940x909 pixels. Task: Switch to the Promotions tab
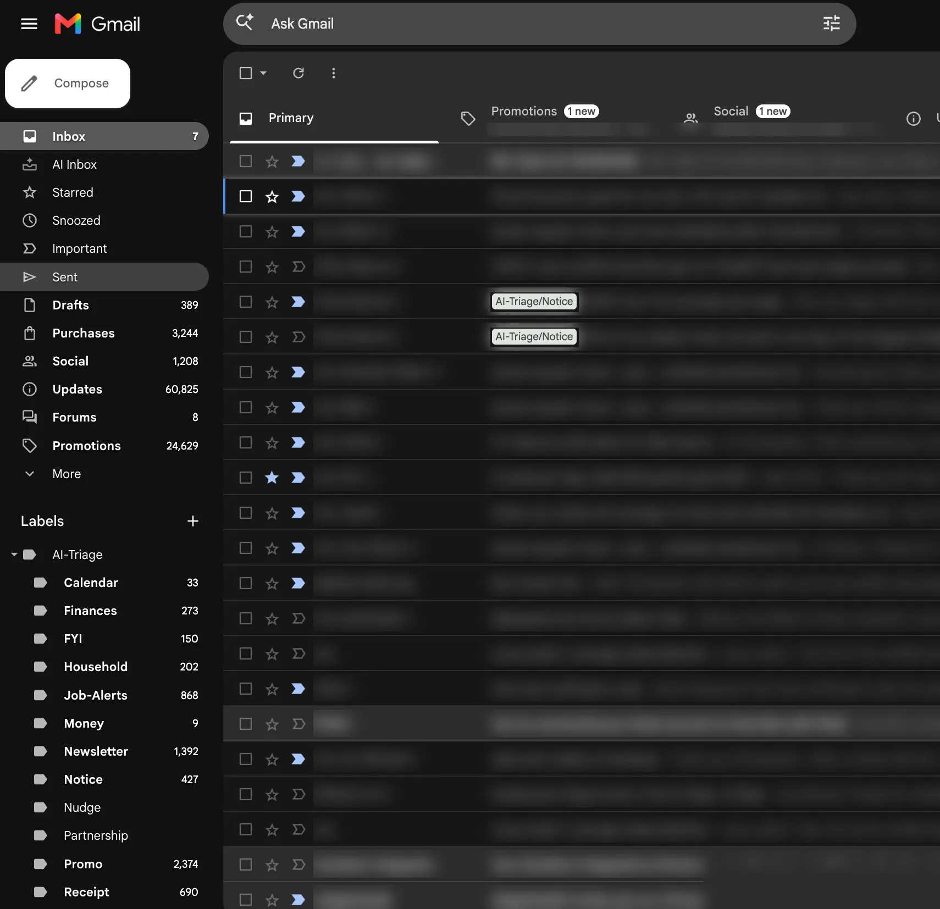click(x=555, y=118)
